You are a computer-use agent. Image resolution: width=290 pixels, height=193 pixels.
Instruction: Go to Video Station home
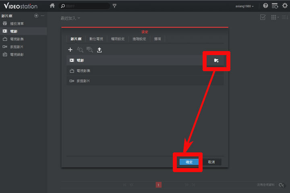tap(52, 6)
